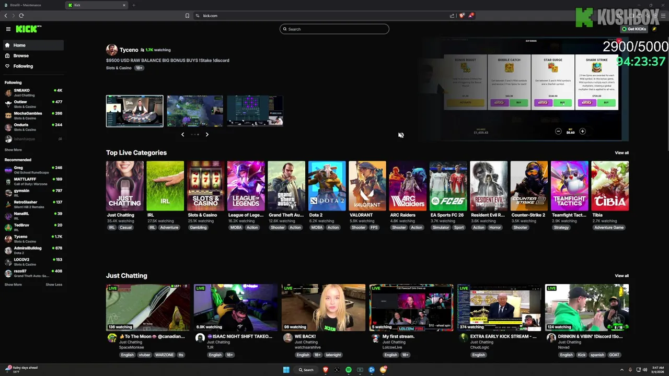Switch to the Bitrefill – Maintenance tab

32,5
